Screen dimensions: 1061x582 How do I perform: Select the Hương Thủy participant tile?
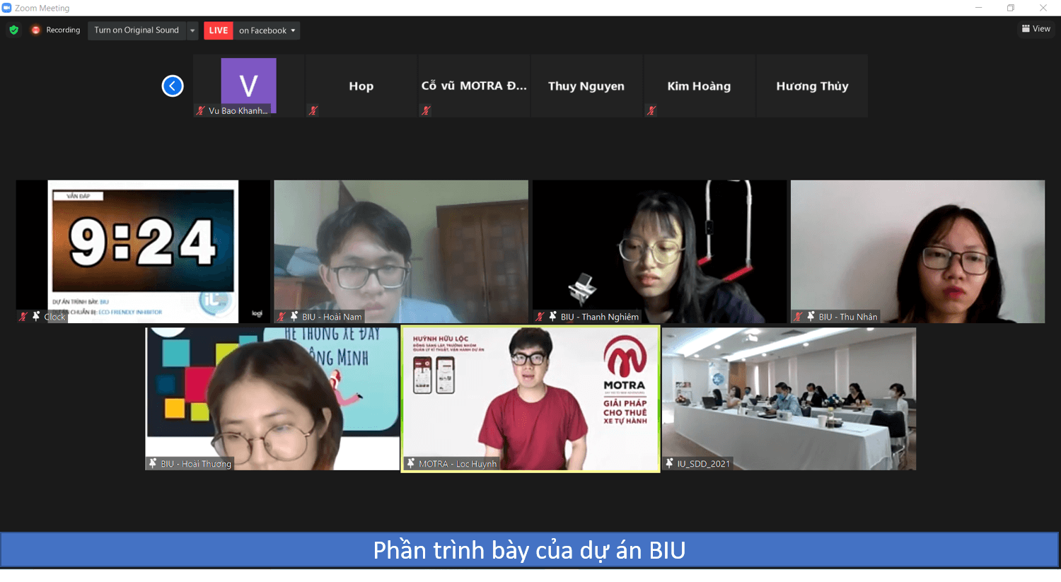tap(811, 86)
